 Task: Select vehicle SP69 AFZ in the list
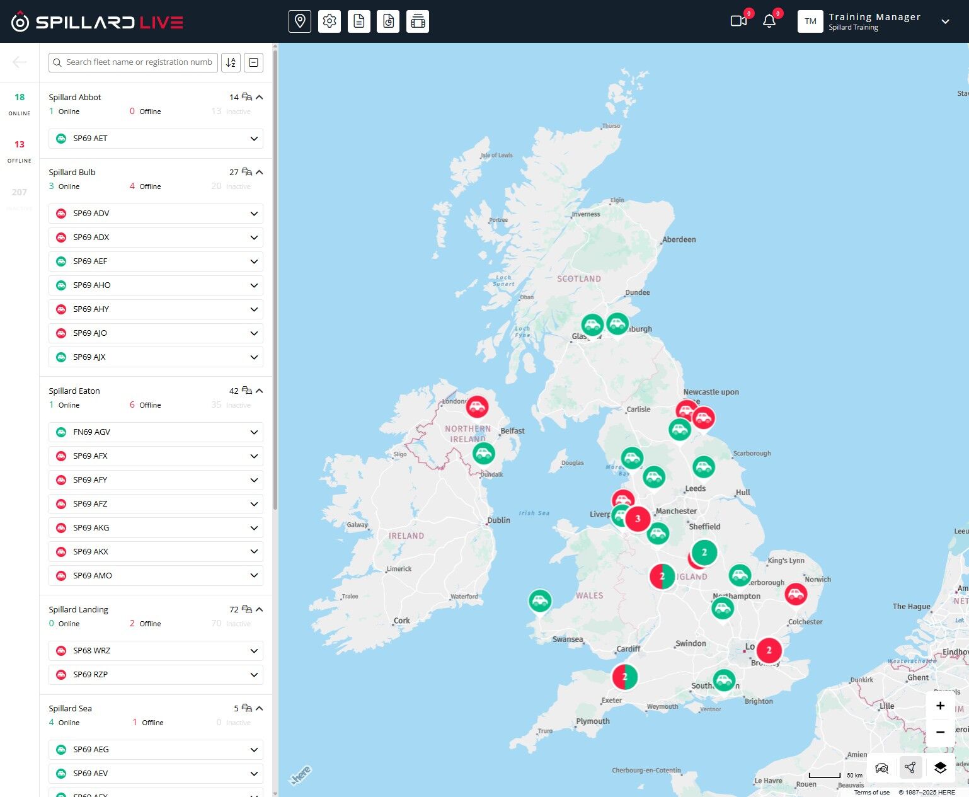tap(156, 504)
